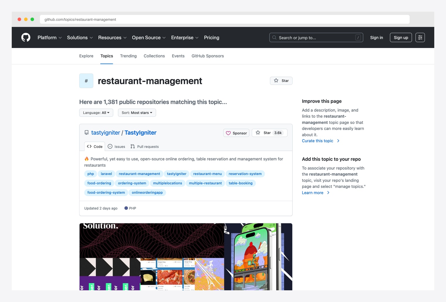Viewport: 446px width, 302px height.
Task: Expand the Platform menu
Action: 50,37
